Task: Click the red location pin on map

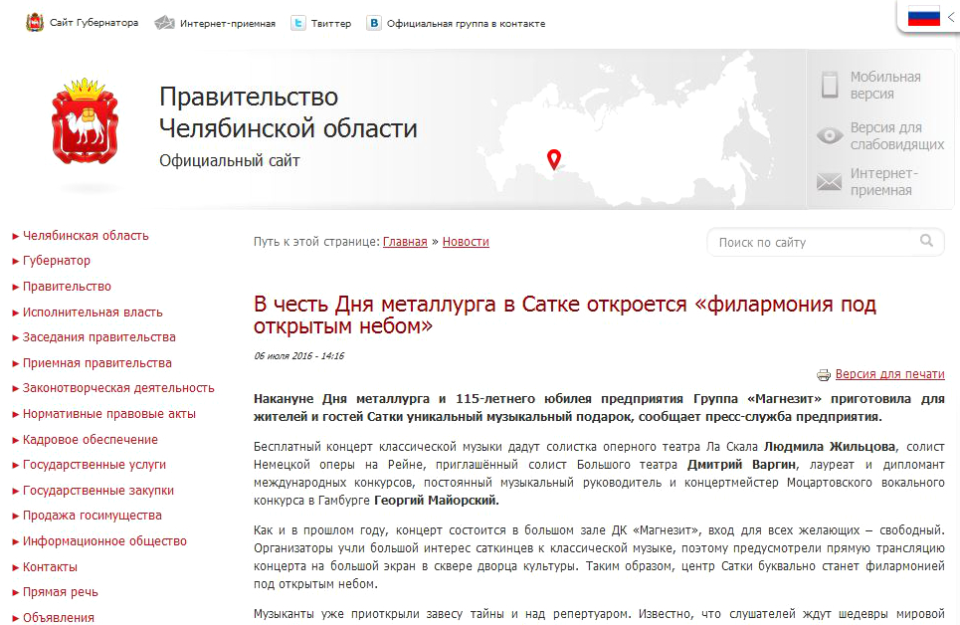Action: coord(553,159)
